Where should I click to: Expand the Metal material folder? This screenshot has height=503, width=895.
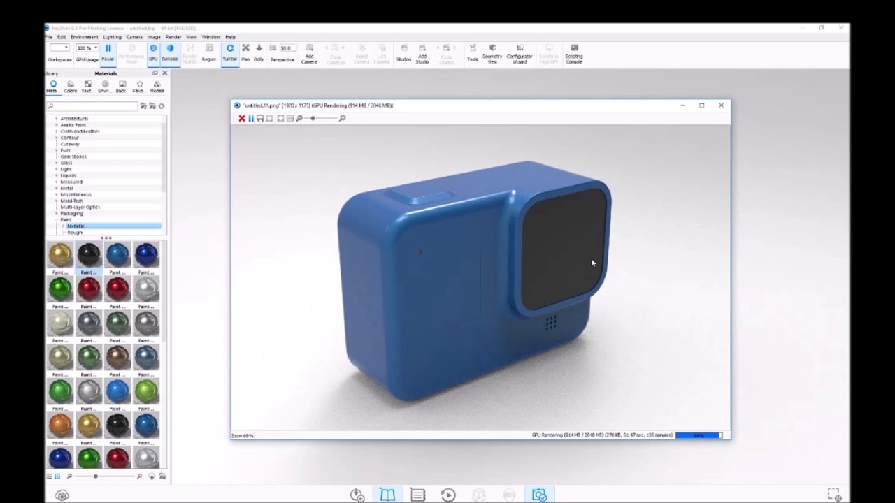click(x=56, y=188)
